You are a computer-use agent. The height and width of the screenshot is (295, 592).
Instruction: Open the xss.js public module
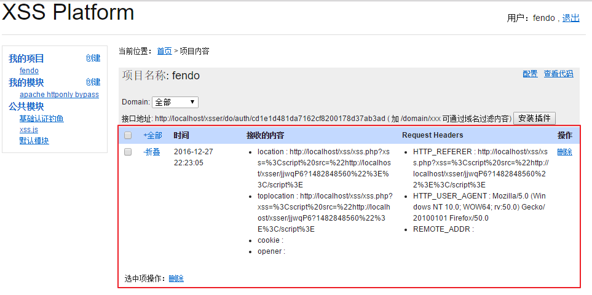point(29,130)
